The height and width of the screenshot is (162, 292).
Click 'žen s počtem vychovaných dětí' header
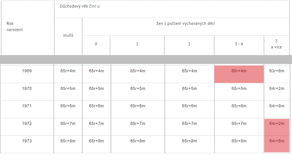(x=186, y=27)
